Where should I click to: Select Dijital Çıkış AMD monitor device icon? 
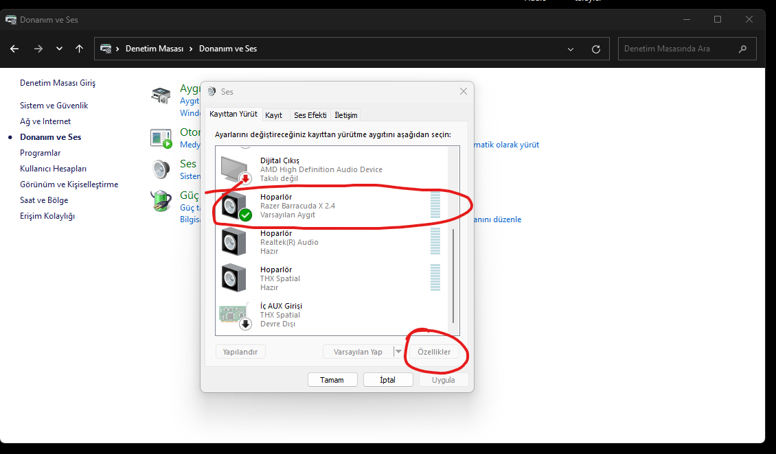click(x=235, y=169)
